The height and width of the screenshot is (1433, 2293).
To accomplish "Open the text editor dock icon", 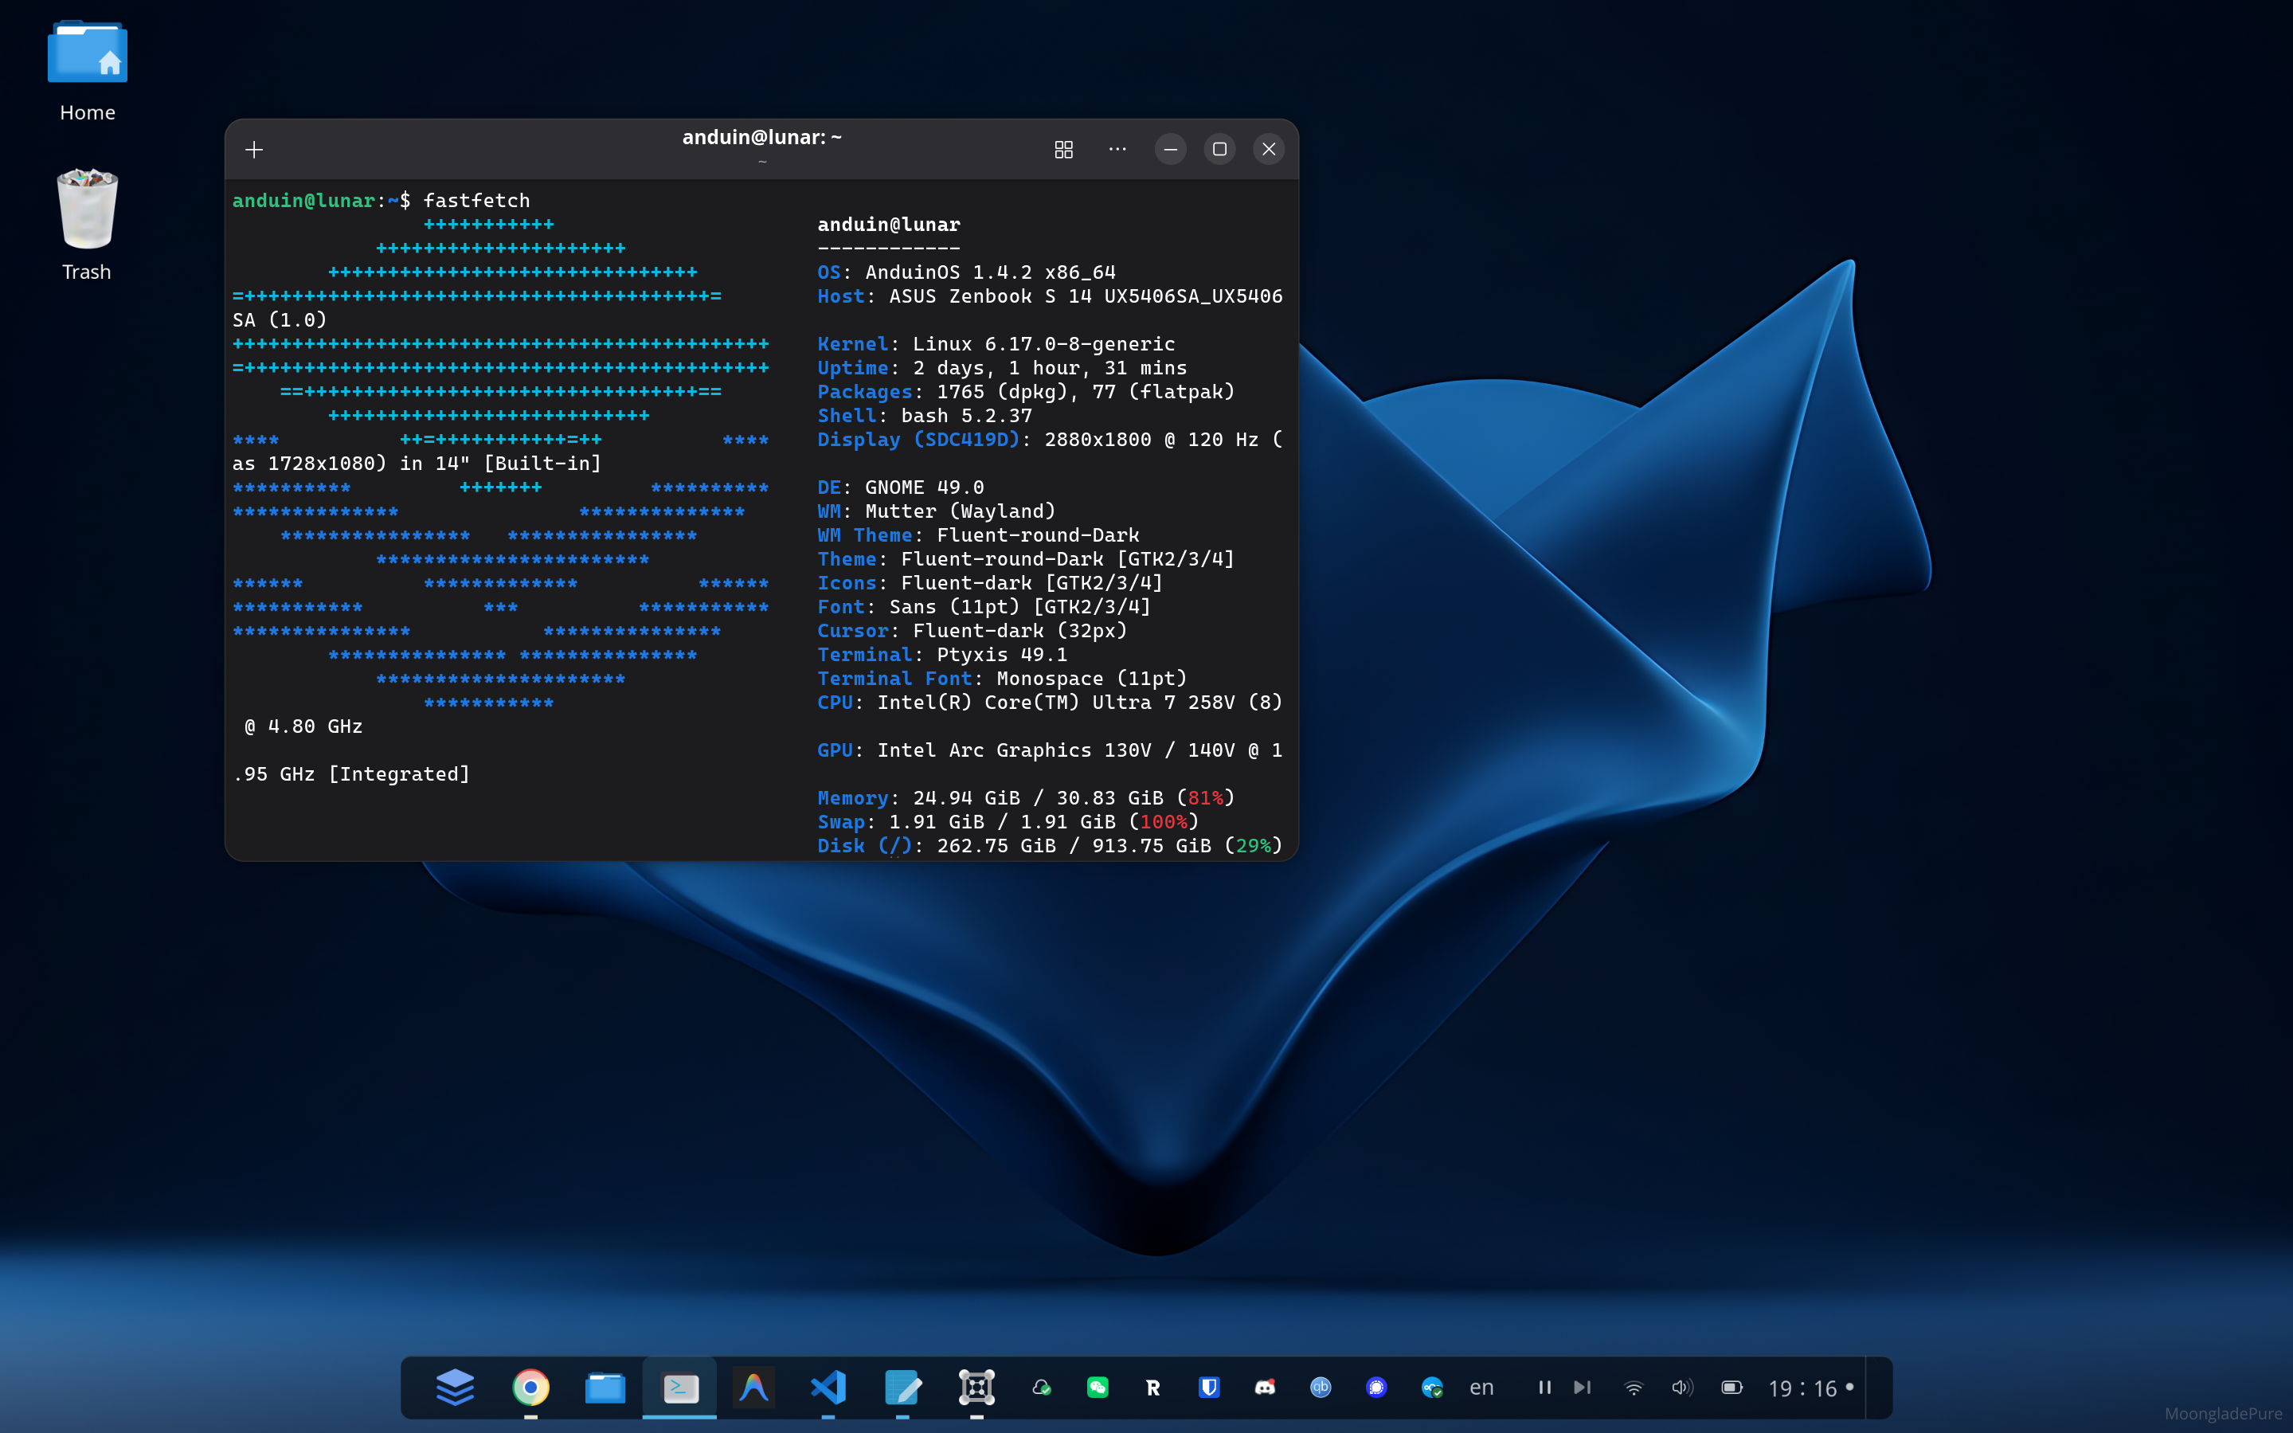I will click(x=902, y=1388).
